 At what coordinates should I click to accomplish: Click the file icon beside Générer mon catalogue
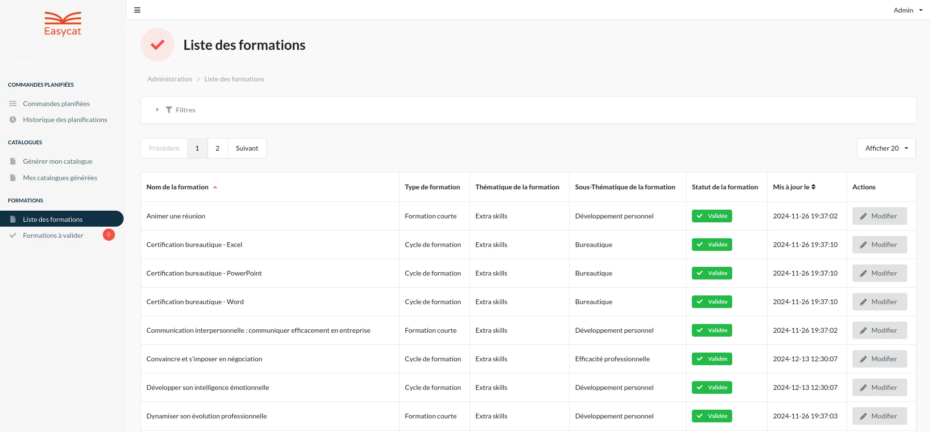[13, 161]
